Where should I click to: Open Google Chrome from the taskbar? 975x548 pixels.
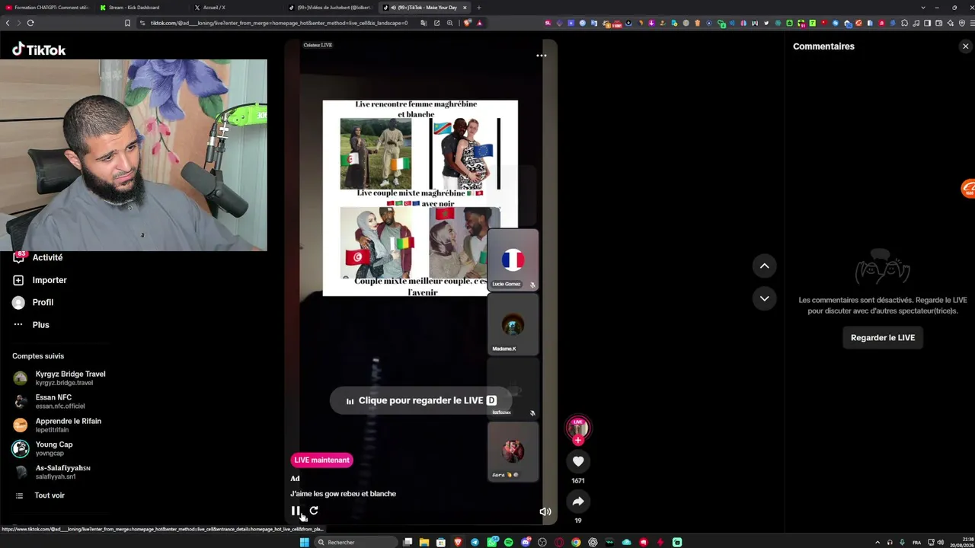(576, 542)
